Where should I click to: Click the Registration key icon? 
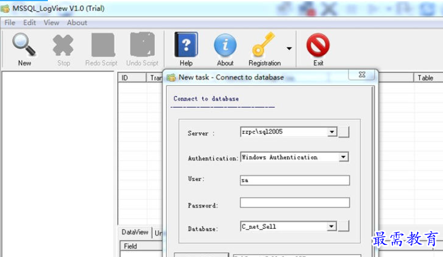coord(263,44)
